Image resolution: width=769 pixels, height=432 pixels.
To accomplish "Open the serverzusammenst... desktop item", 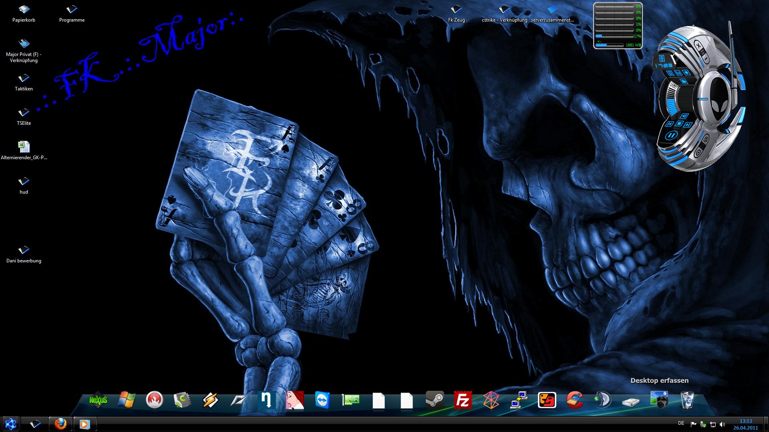I will point(552,14).
